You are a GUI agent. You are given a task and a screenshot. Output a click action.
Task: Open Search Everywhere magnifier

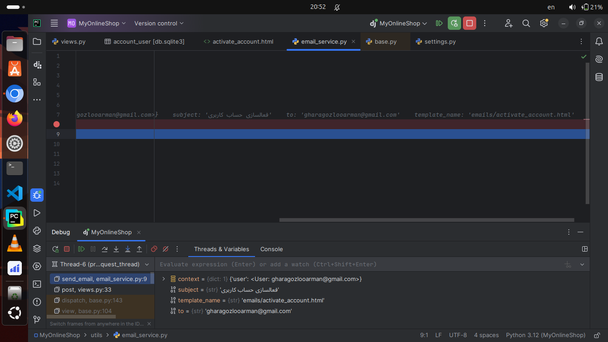(526, 23)
